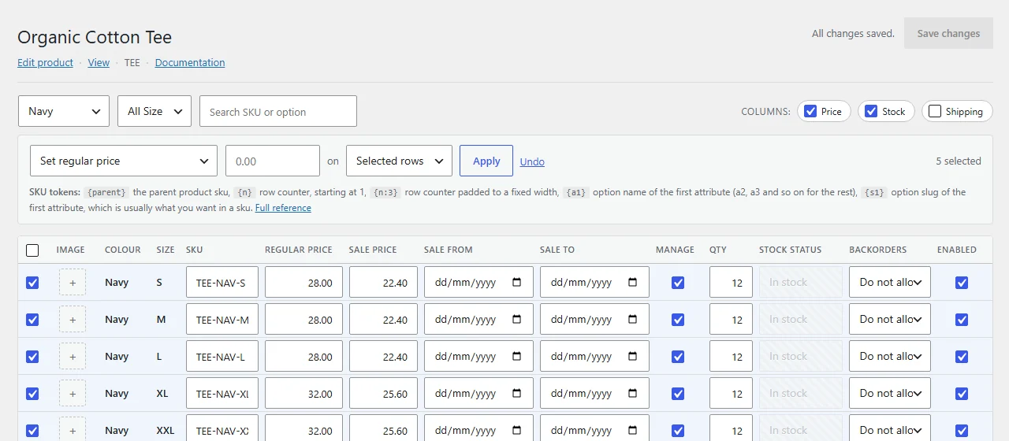
Task: Click the Apply button
Action: pos(486,161)
